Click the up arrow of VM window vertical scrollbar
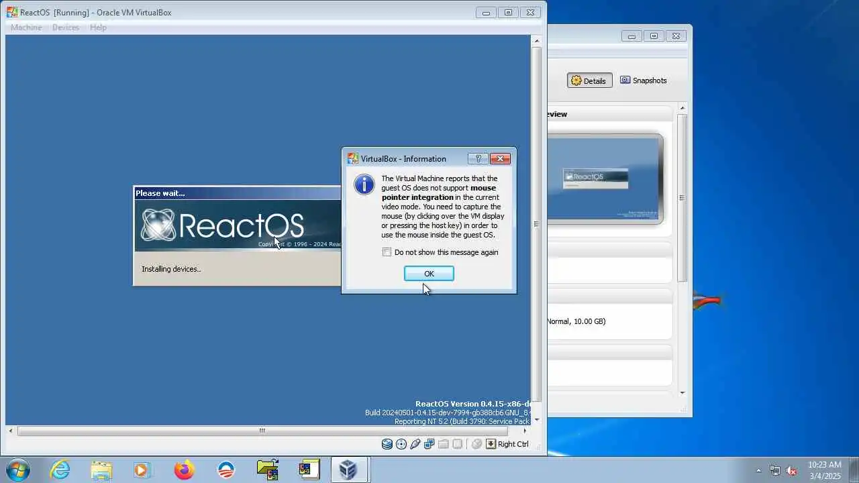Screen dimensions: 859x483 [536, 41]
